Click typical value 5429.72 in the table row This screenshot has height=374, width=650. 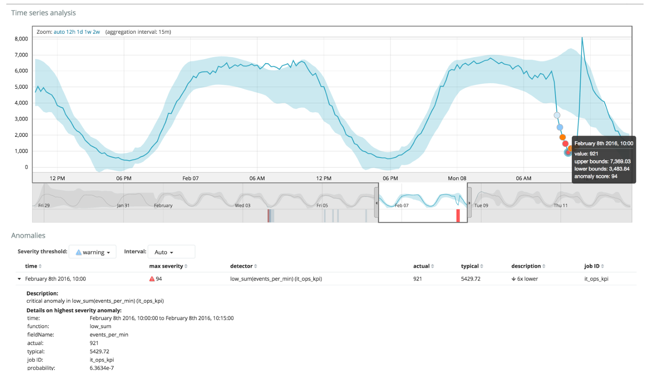[471, 279]
